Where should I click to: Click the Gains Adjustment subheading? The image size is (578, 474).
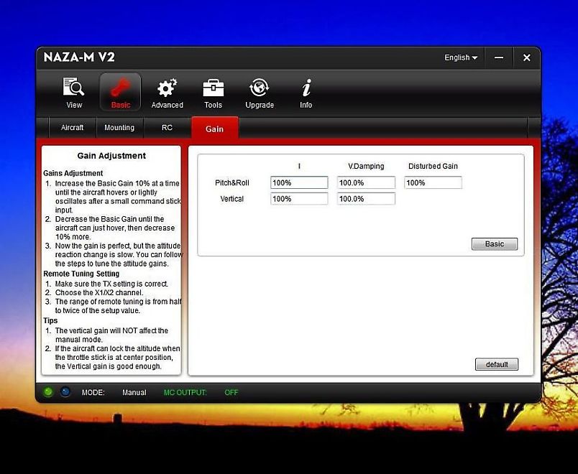click(x=73, y=173)
